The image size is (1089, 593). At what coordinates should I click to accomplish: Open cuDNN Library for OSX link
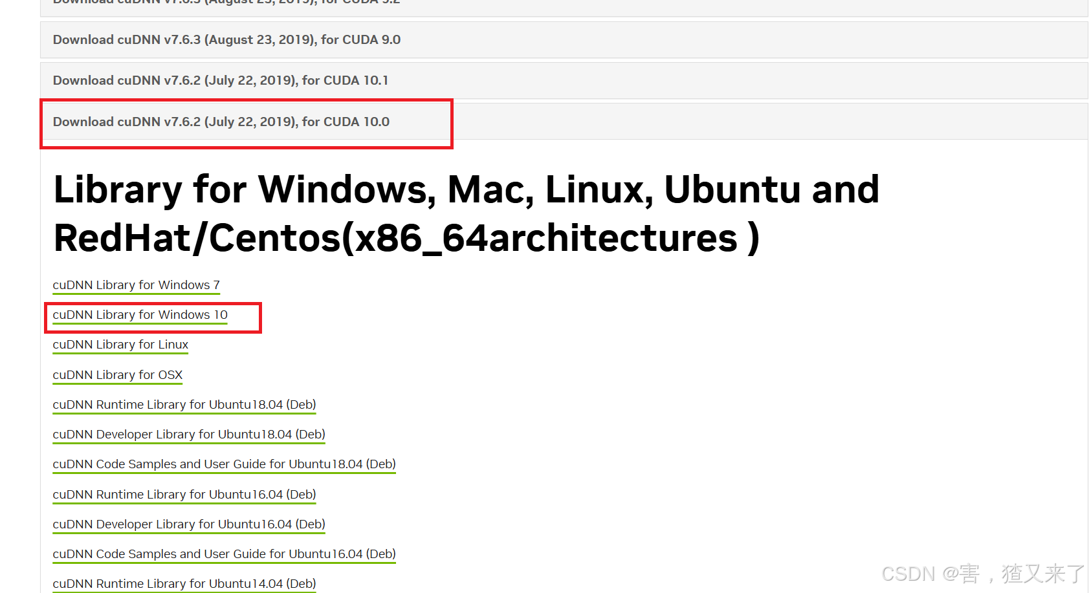tap(117, 375)
